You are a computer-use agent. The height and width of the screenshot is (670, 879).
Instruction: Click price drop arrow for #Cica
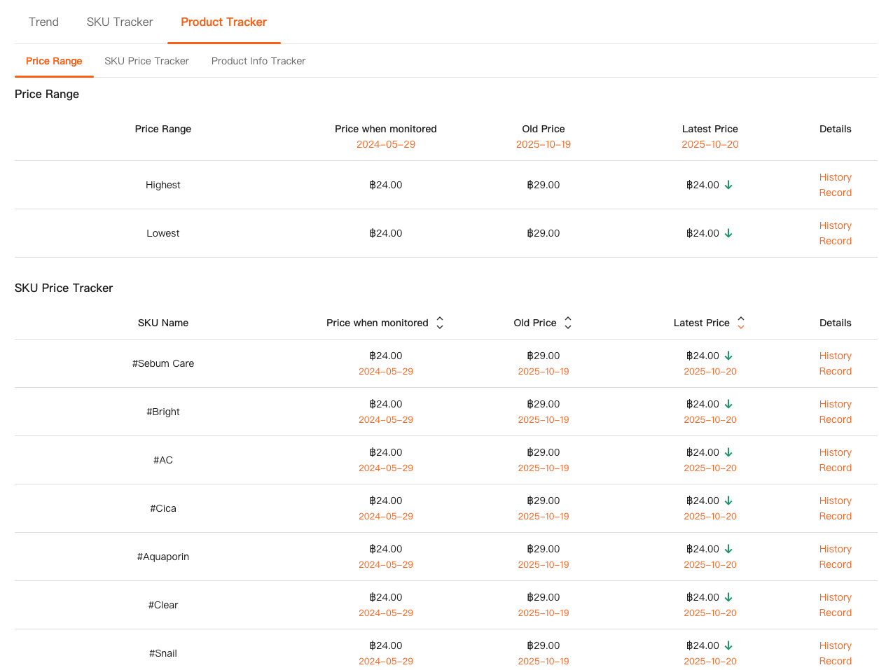(728, 501)
